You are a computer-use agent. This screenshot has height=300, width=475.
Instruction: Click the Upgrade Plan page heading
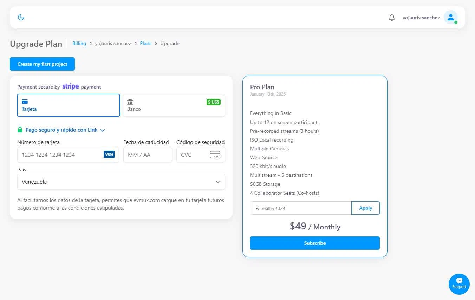pos(36,44)
